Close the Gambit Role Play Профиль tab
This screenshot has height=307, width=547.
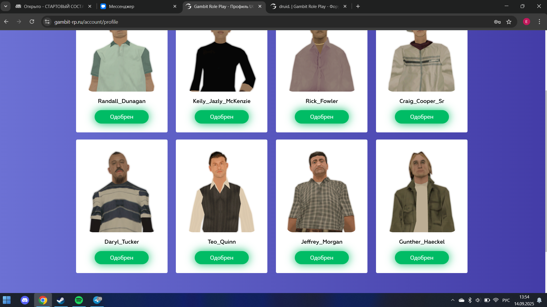(260, 6)
